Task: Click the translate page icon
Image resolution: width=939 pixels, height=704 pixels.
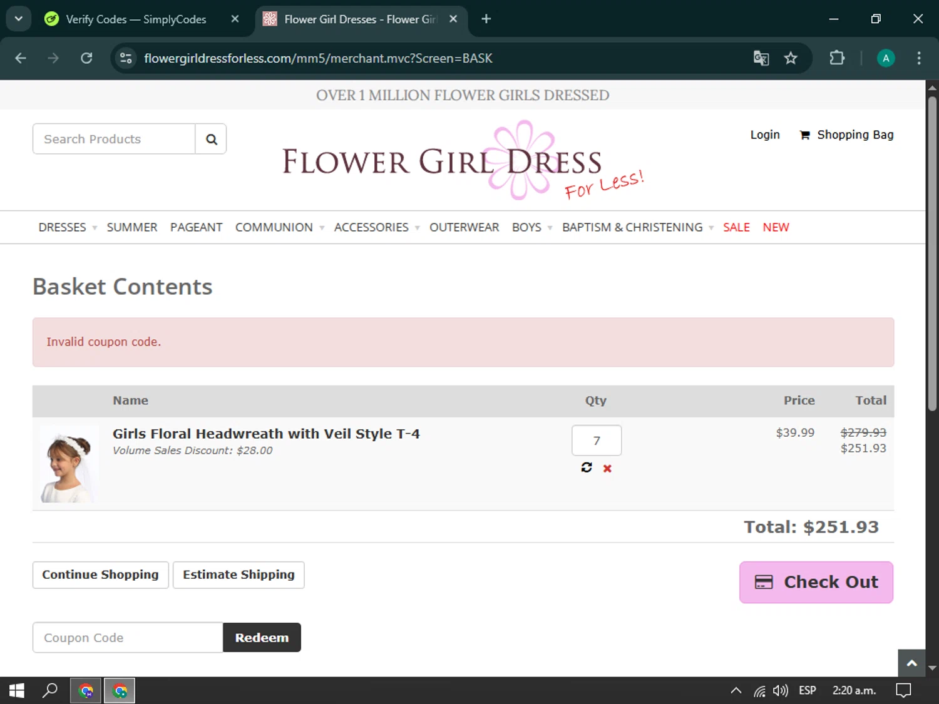Action: 761,58
